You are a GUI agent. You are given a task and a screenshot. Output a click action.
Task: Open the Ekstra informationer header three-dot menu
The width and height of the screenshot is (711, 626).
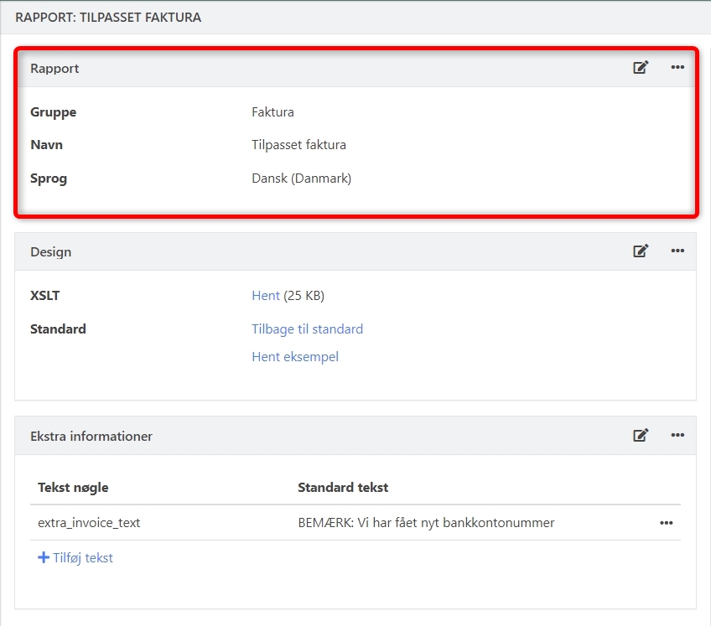(677, 435)
